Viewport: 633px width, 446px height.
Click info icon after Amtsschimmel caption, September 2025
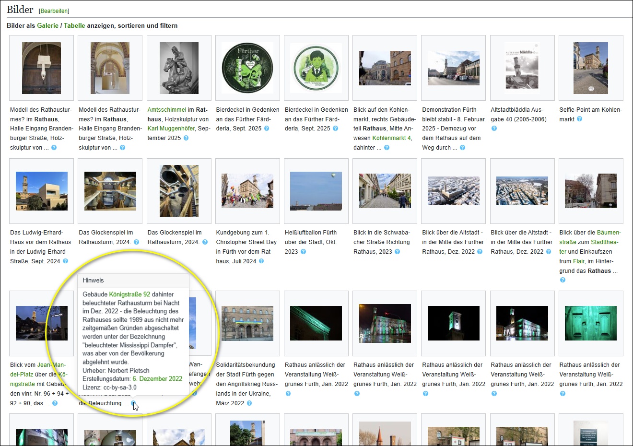tap(186, 138)
